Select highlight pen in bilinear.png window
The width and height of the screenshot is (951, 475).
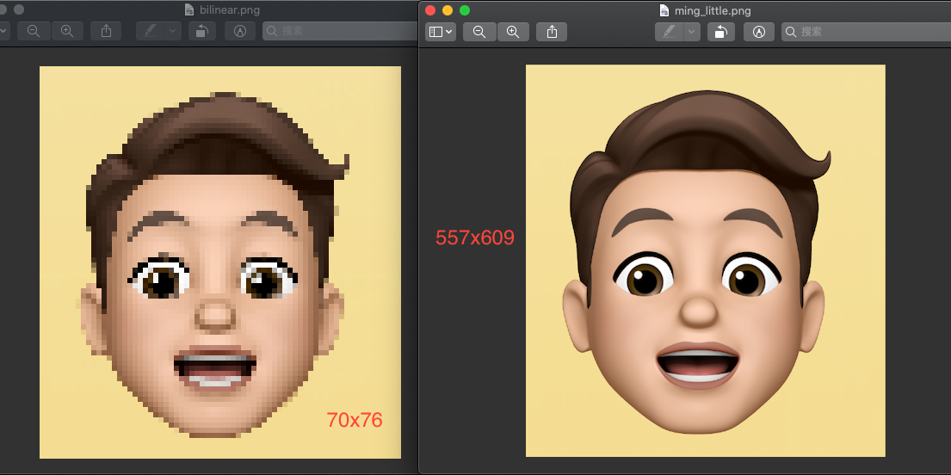point(151,31)
